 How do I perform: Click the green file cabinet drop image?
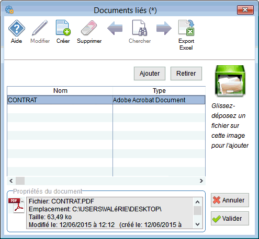coord(230,81)
